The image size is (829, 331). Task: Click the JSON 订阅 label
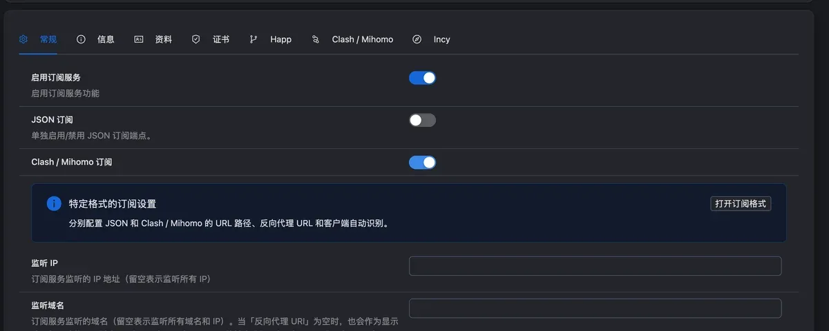(53, 120)
